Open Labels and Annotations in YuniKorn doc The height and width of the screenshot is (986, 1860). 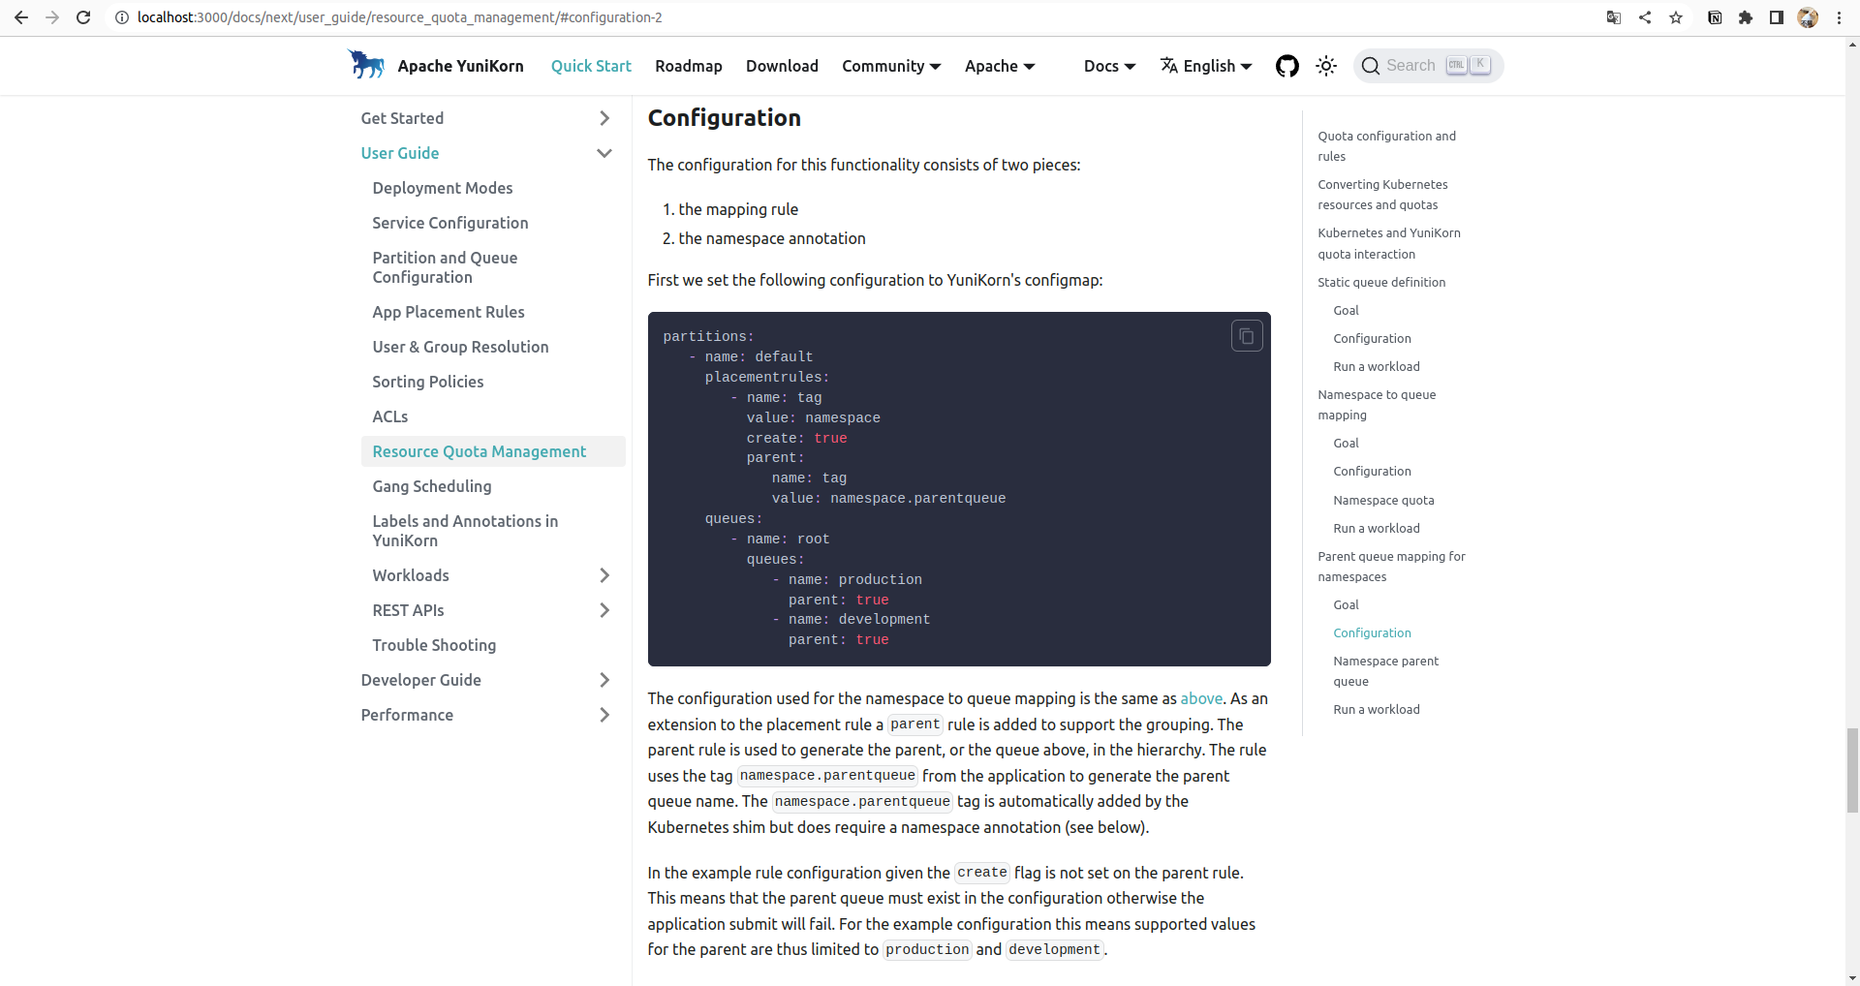(465, 531)
